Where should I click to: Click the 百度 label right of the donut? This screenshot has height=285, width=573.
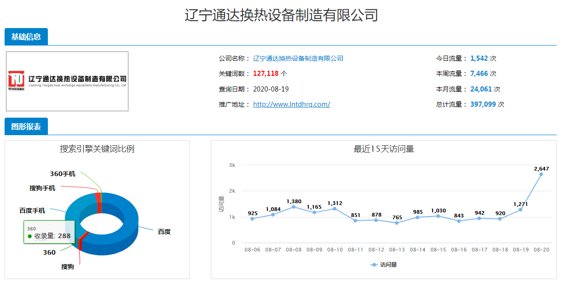tap(164, 232)
